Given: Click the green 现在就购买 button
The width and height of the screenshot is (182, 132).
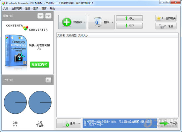Looking at the screenshot, I should pos(40,65).
